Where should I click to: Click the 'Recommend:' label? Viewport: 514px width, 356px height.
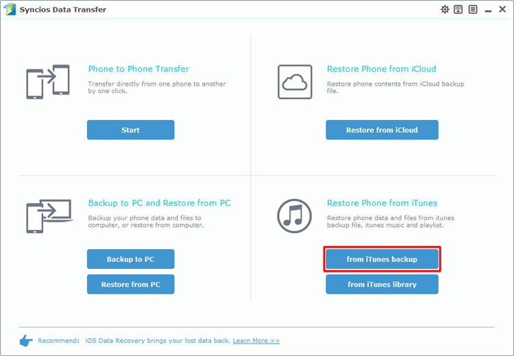pos(59,341)
